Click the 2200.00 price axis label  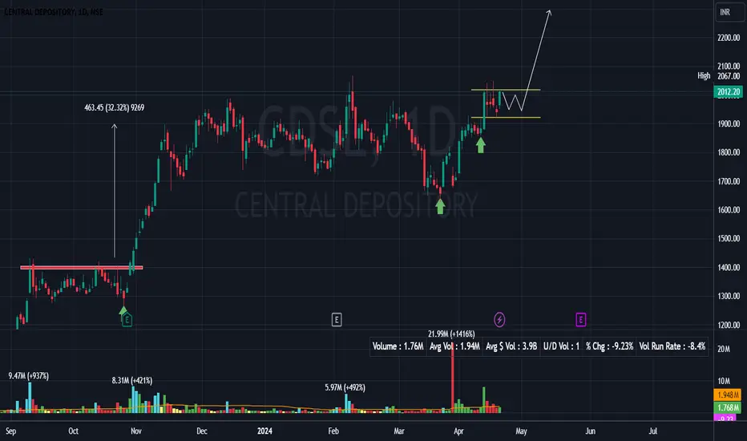tap(729, 38)
